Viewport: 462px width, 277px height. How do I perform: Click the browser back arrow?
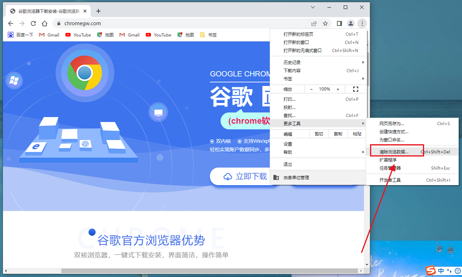coord(11,23)
